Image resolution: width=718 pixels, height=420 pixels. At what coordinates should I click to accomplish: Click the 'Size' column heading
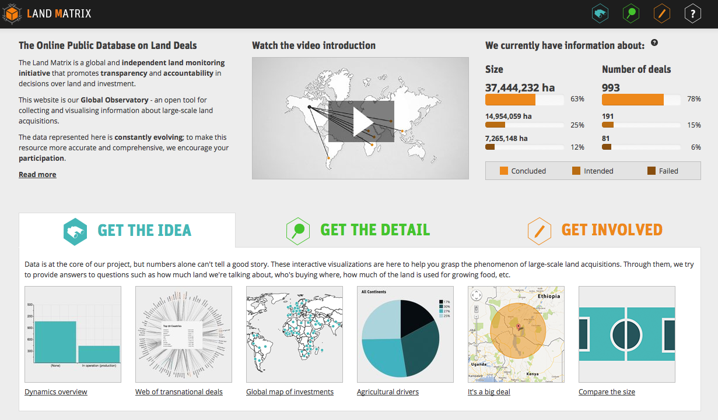point(494,69)
